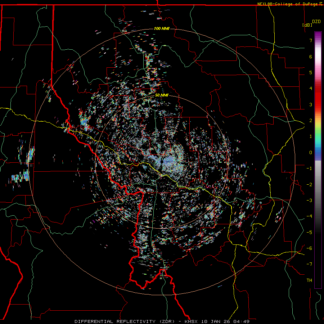Click the 5 value on color scale
This screenshot has width=324, height=324.
(311, 72)
